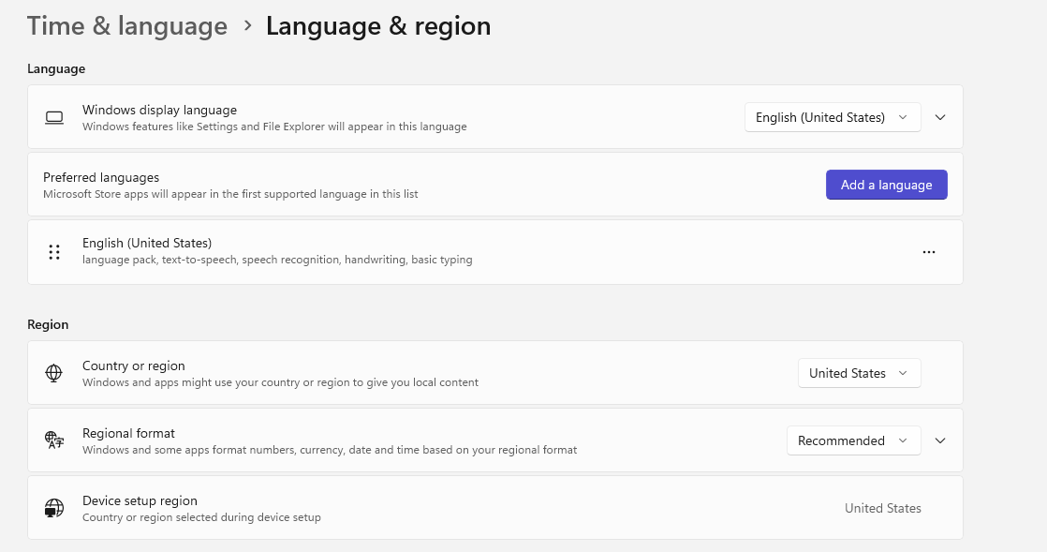Click the laptop icon beside Windows display language
This screenshot has height=552, width=1047.
click(x=54, y=117)
